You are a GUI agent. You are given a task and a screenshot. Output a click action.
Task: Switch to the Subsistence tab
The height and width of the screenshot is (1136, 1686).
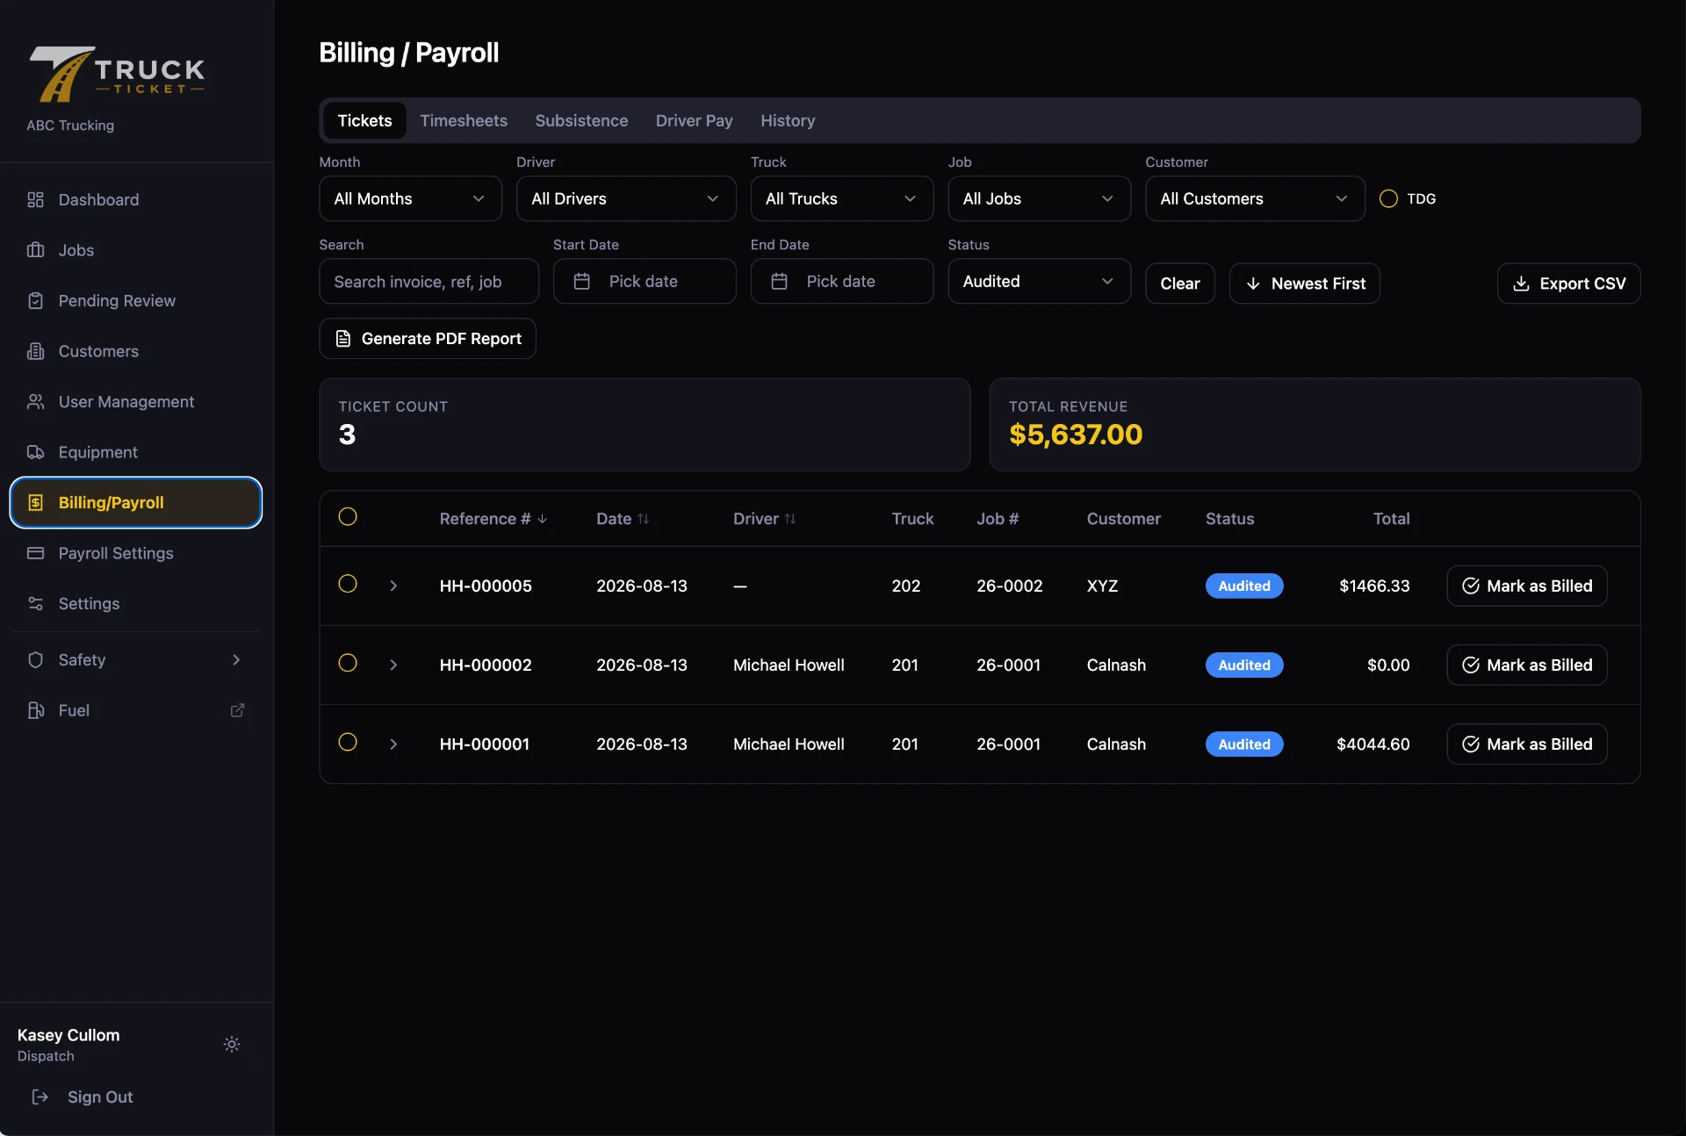(x=581, y=120)
